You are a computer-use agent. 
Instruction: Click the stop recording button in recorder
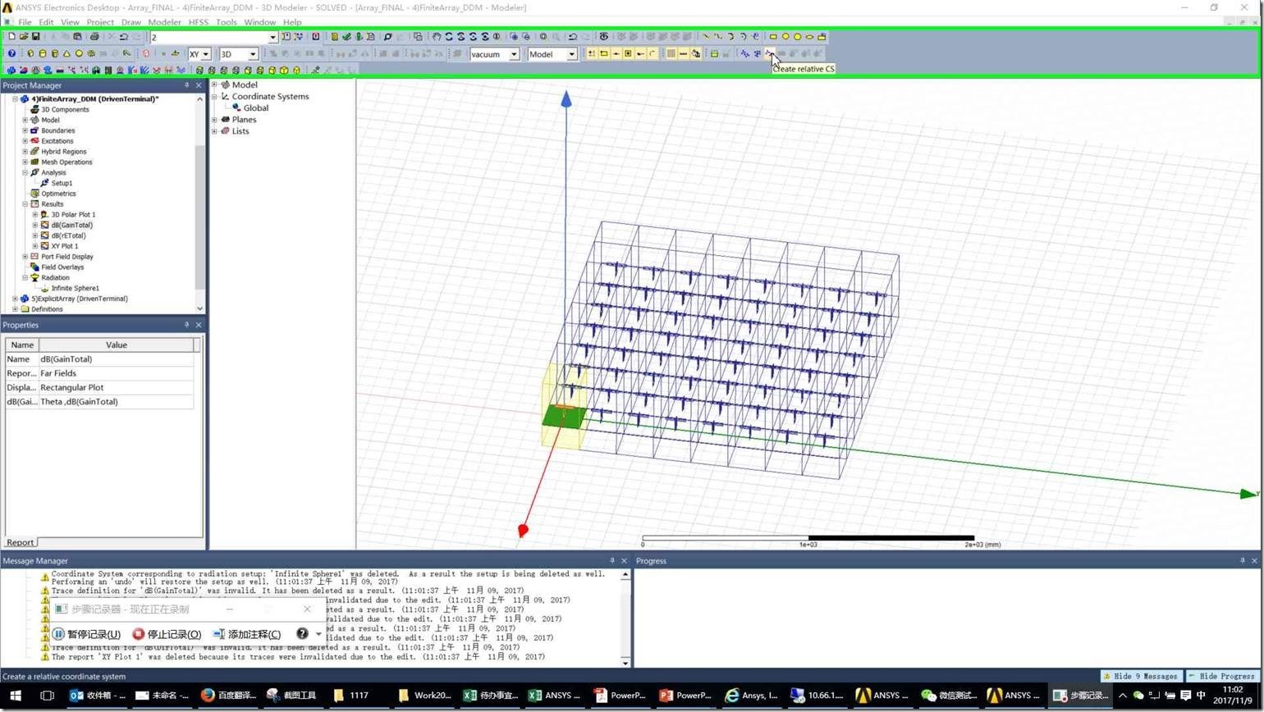tap(167, 634)
